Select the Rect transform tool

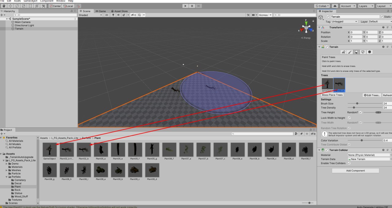tap(30, 6)
